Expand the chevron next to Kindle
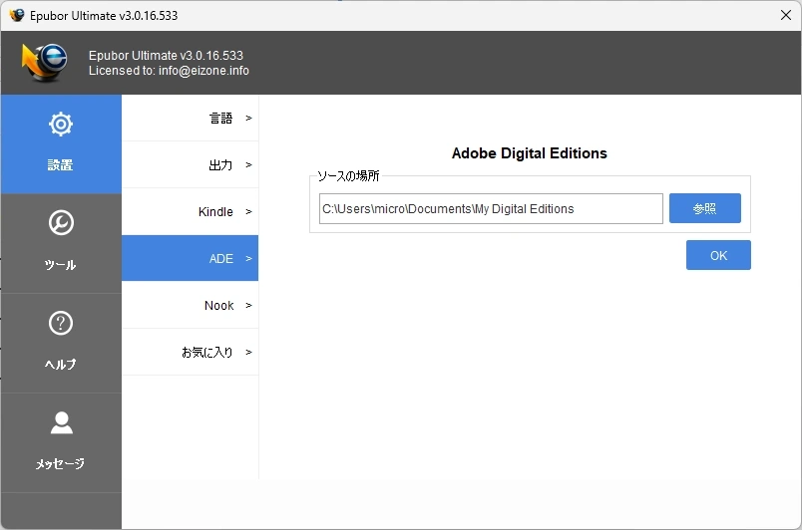This screenshot has height=530, width=802. 248,212
